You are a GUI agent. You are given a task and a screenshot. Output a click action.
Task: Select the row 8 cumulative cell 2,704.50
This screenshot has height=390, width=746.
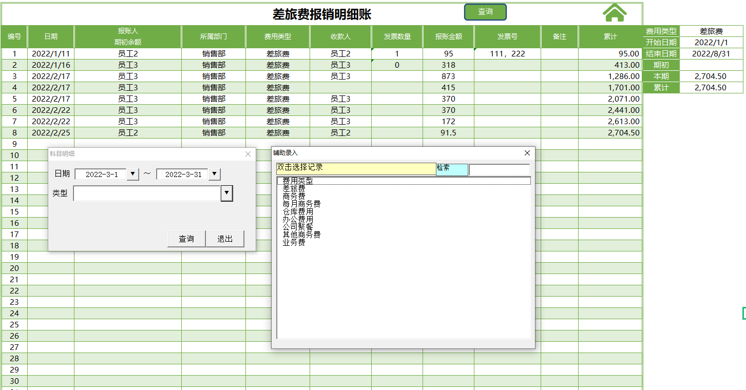[x=610, y=132]
